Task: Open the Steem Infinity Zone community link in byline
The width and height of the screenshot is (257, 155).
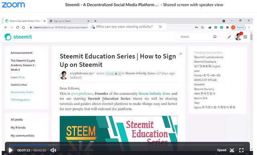Action: tap(140, 74)
